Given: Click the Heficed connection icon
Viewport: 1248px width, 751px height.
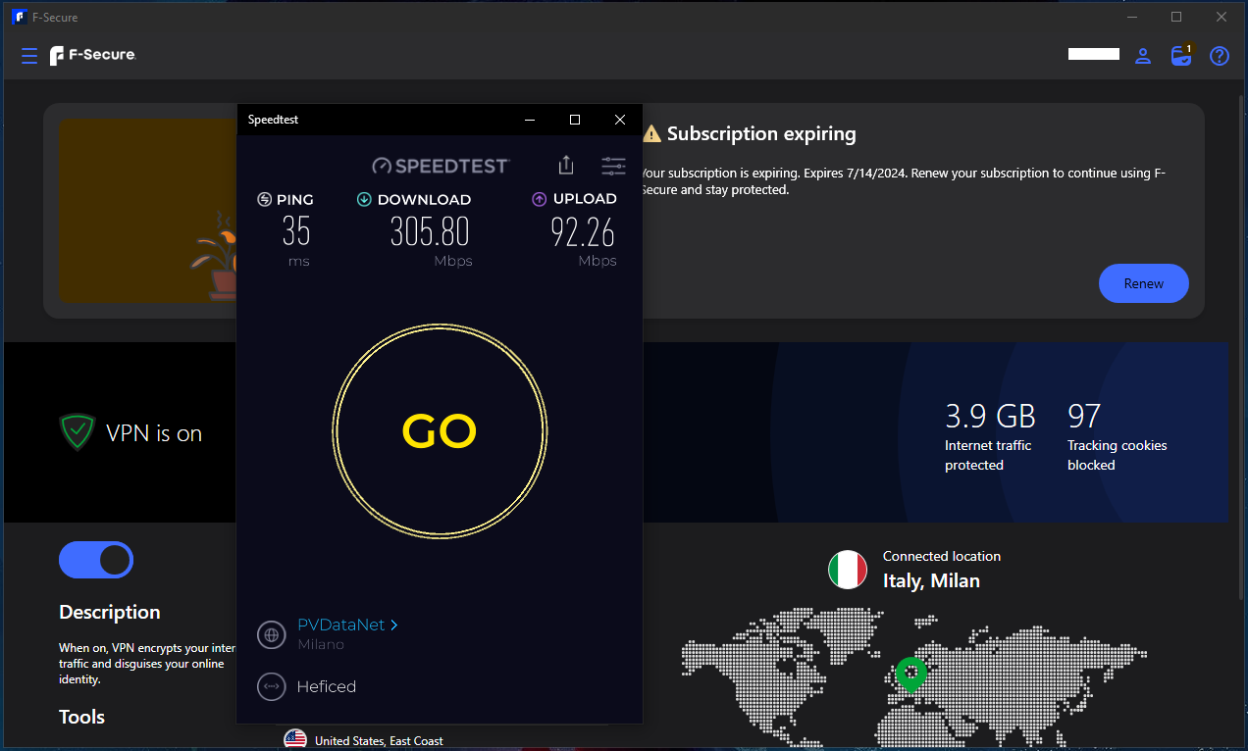Looking at the screenshot, I should coord(272,686).
